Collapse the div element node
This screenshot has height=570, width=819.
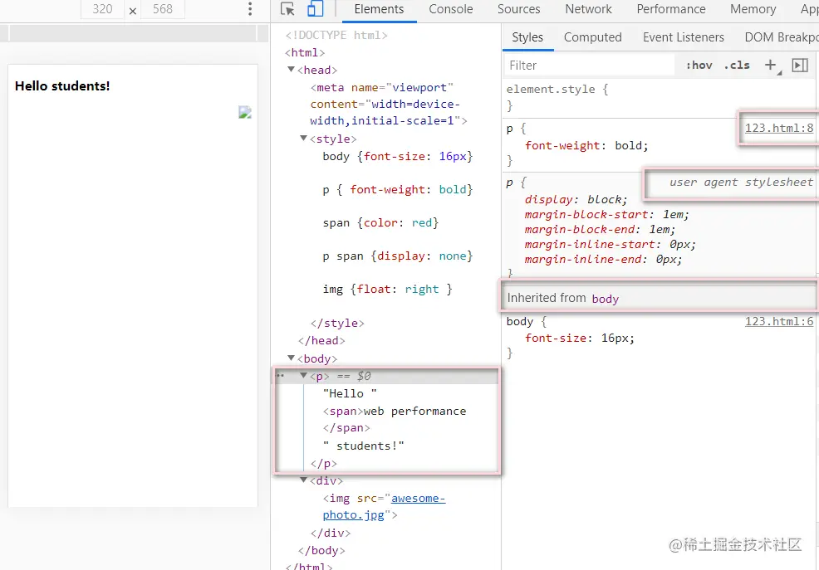pyautogui.click(x=303, y=480)
